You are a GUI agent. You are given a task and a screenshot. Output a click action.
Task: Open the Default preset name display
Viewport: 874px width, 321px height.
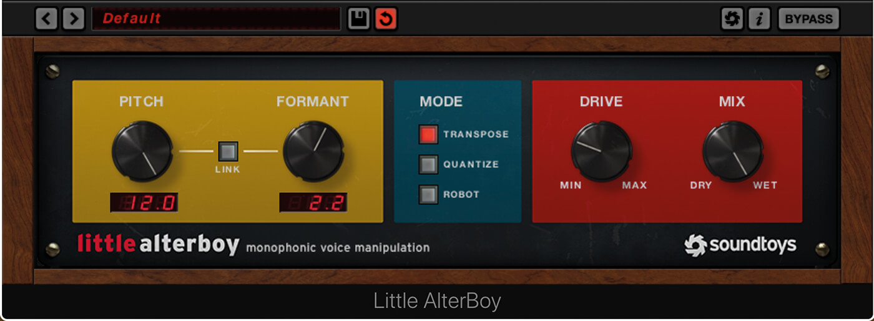tap(216, 19)
